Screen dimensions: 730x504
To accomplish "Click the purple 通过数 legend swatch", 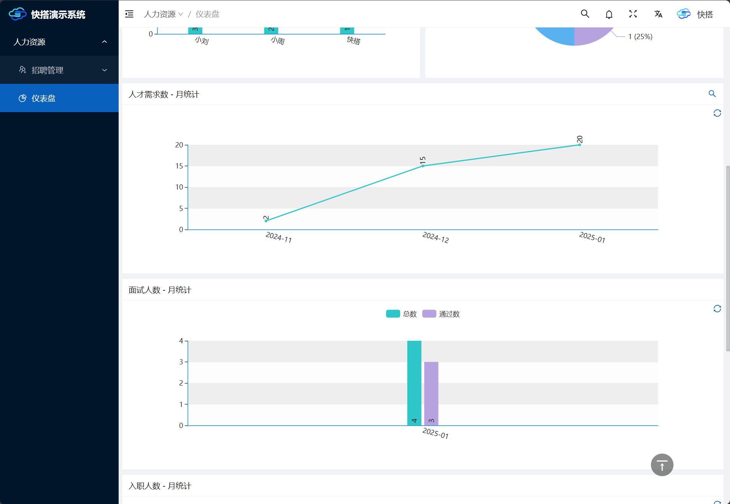I will tap(429, 314).
